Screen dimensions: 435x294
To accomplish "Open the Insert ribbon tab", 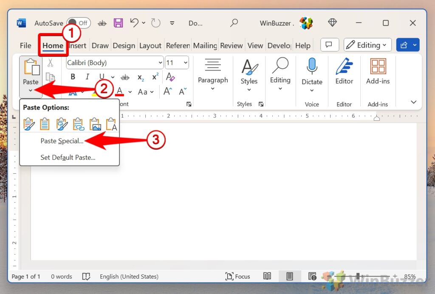I will [78, 45].
